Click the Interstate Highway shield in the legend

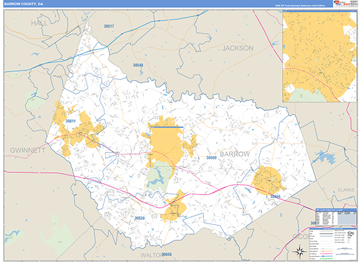(x=323, y=256)
